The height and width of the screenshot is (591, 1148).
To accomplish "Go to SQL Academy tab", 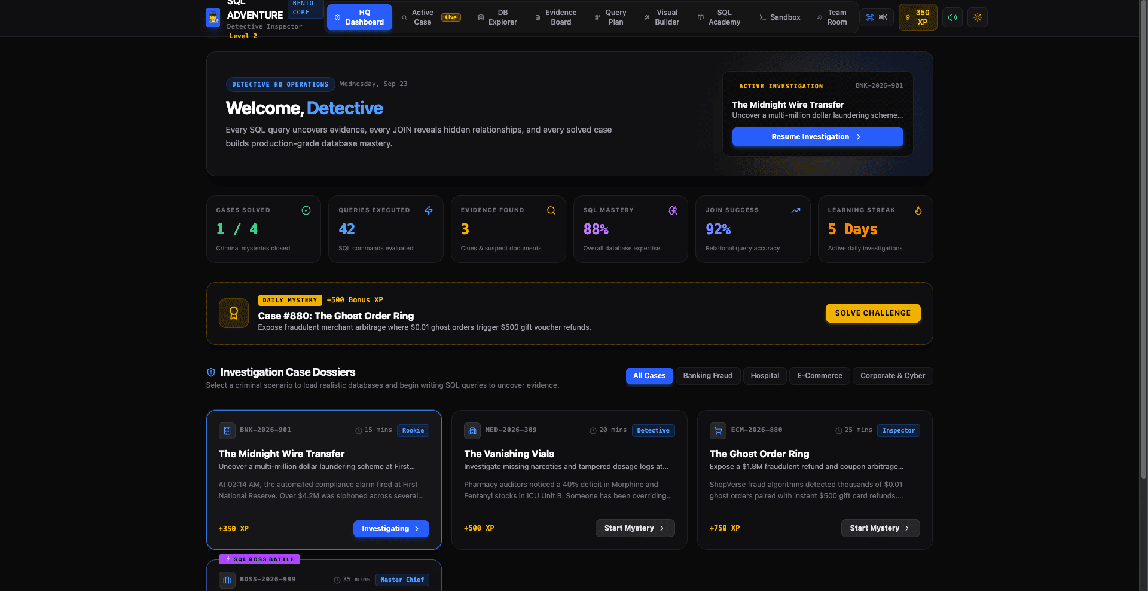I will (719, 17).
